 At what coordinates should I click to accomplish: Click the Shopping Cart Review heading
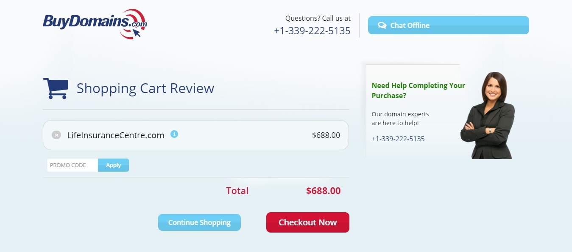(145, 88)
